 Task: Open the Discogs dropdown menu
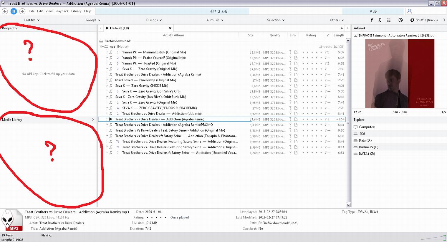click(x=154, y=20)
